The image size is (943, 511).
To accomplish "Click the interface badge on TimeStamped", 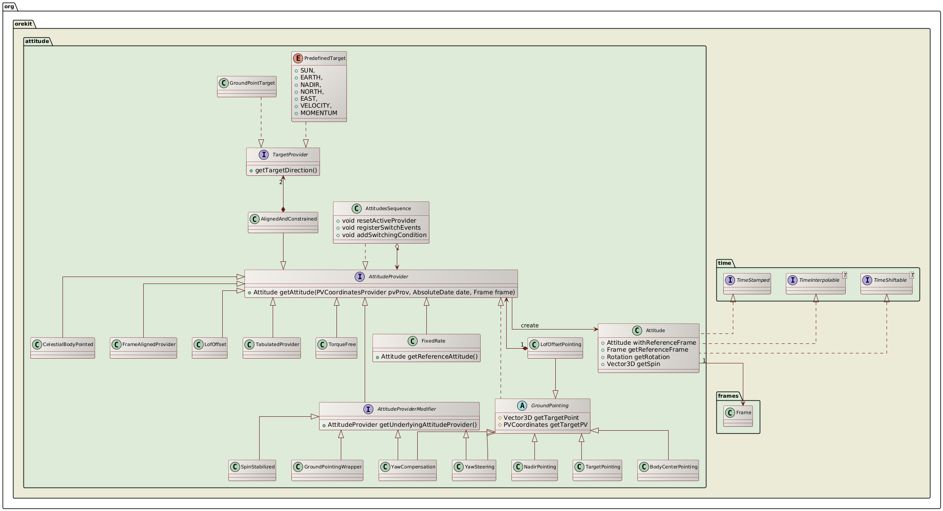I will [x=729, y=280].
